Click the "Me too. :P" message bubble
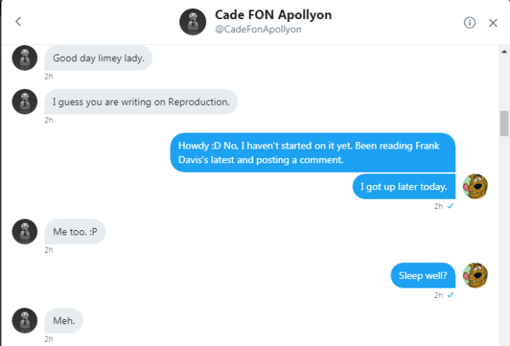The image size is (510, 346). tap(75, 232)
